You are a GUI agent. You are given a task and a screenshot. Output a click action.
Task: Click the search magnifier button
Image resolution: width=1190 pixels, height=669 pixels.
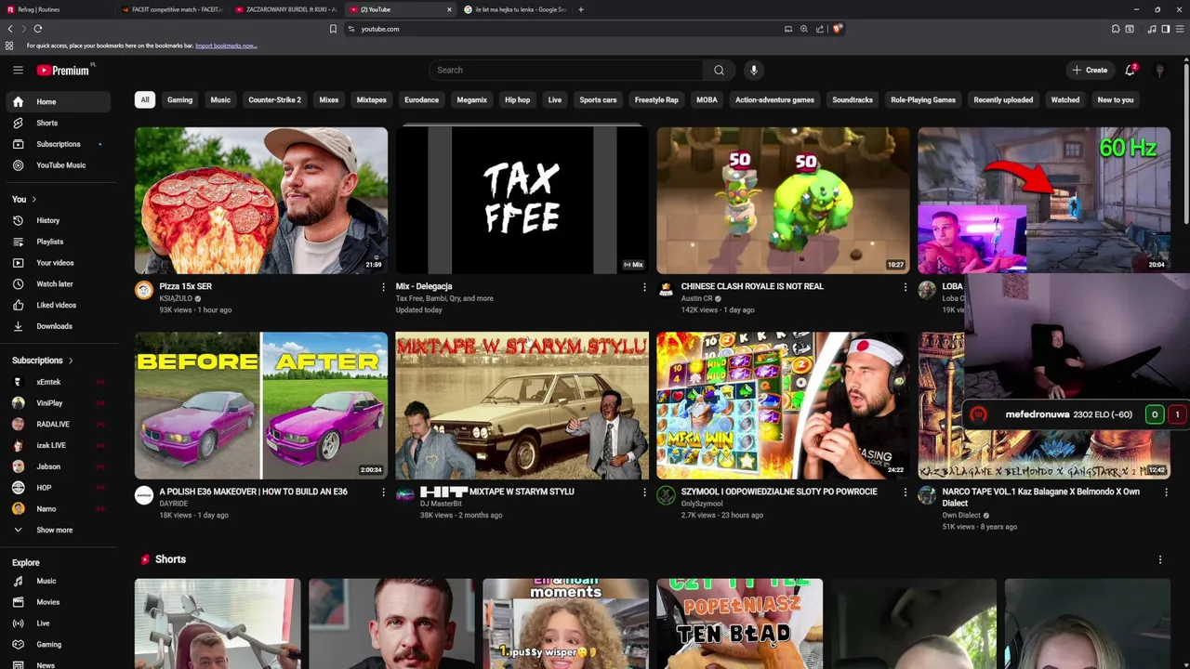(719, 70)
